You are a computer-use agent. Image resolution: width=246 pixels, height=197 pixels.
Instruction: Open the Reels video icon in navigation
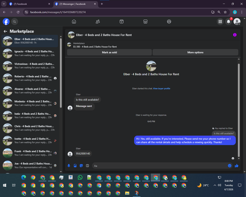pyautogui.click(x=122, y=22)
